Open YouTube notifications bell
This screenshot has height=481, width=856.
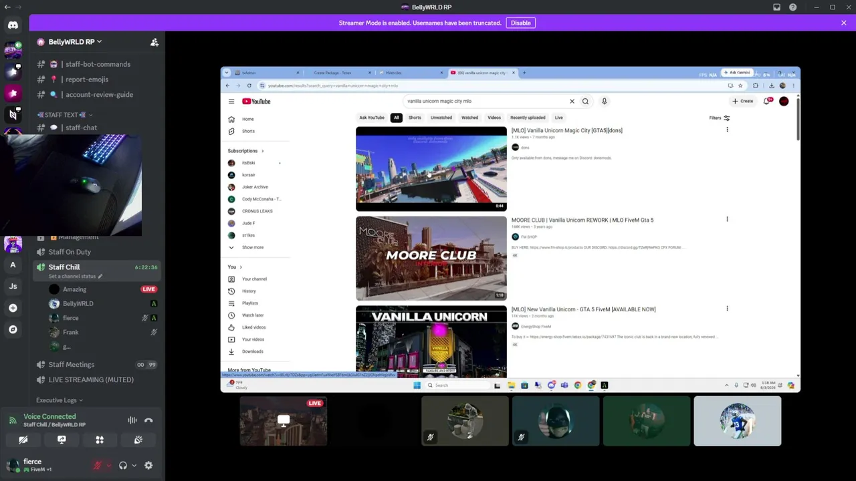pos(766,102)
